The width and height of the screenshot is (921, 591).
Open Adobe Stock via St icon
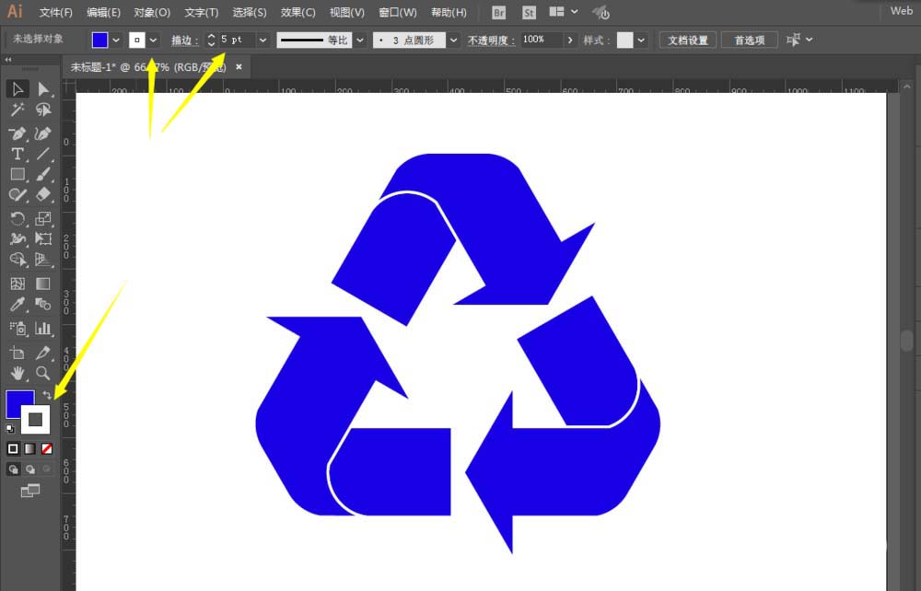click(x=530, y=12)
